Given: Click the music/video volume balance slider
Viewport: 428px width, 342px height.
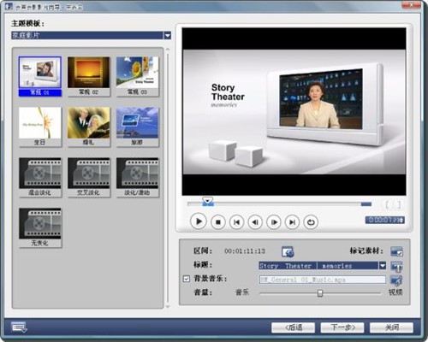Looking at the screenshot, I should tap(320, 292).
